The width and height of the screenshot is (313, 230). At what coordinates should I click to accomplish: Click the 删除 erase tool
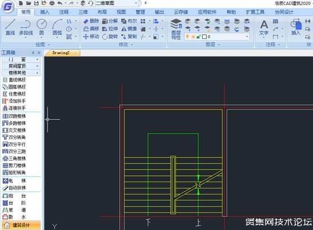click(91, 21)
